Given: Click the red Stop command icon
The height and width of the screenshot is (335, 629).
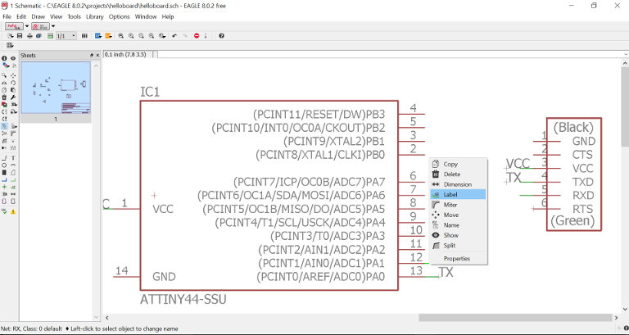Looking at the screenshot, I should [x=197, y=36].
